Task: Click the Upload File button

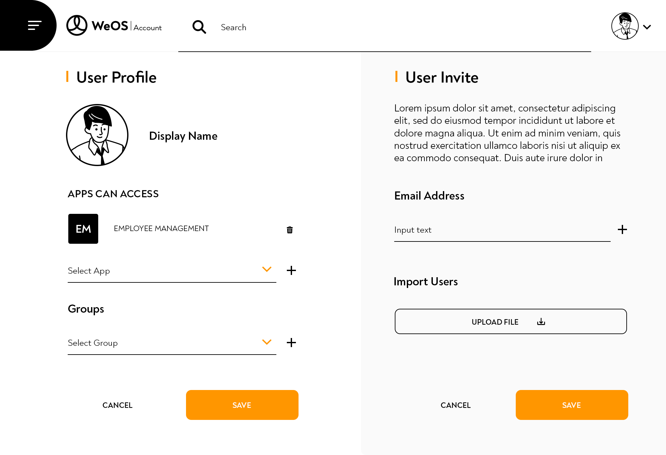Action: pos(511,321)
